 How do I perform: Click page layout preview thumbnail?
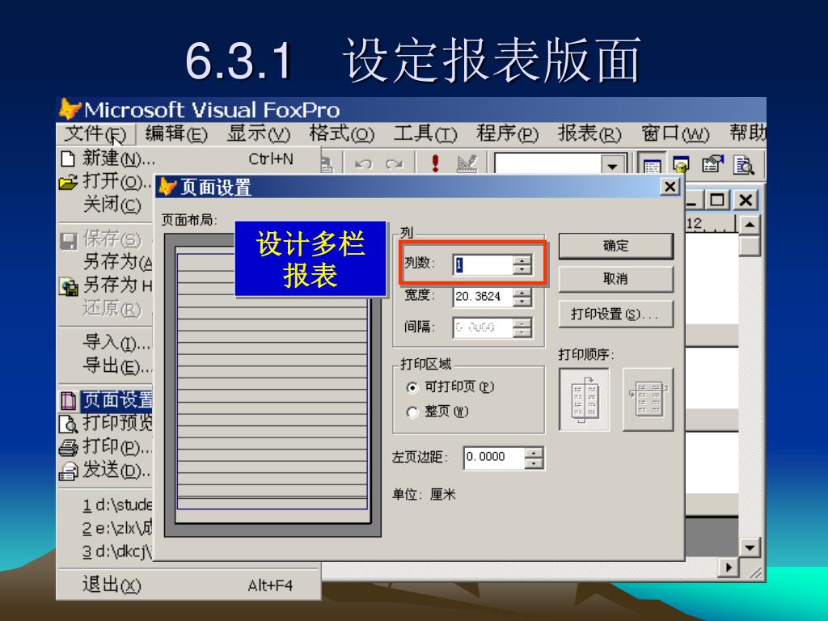coord(272,385)
